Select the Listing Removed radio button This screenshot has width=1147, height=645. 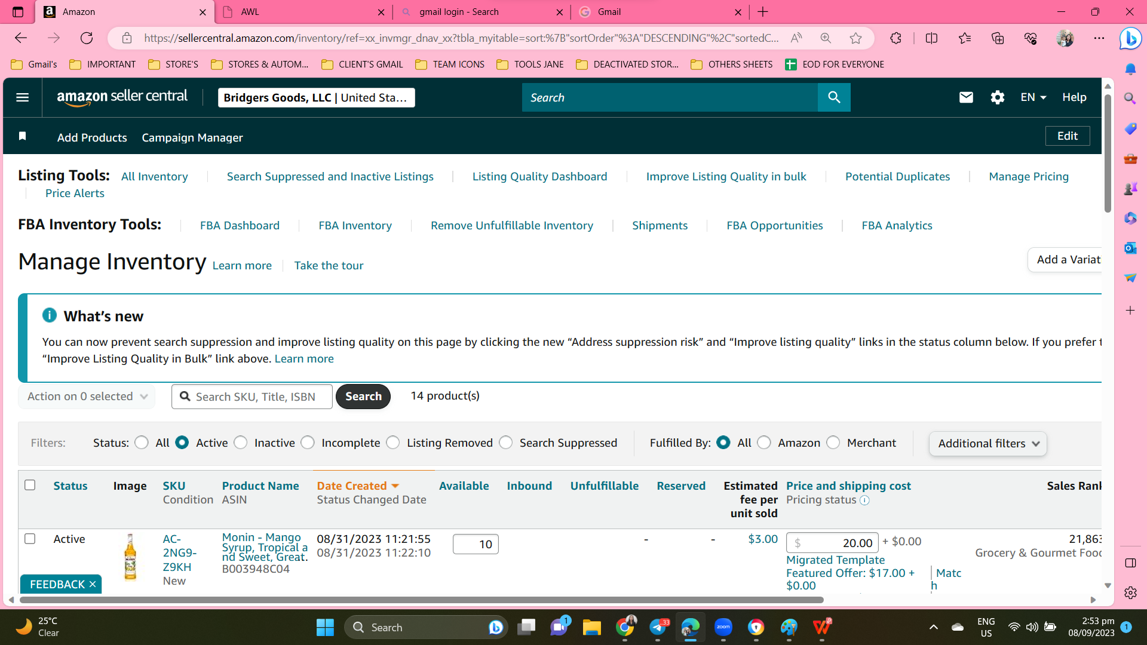point(393,443)
